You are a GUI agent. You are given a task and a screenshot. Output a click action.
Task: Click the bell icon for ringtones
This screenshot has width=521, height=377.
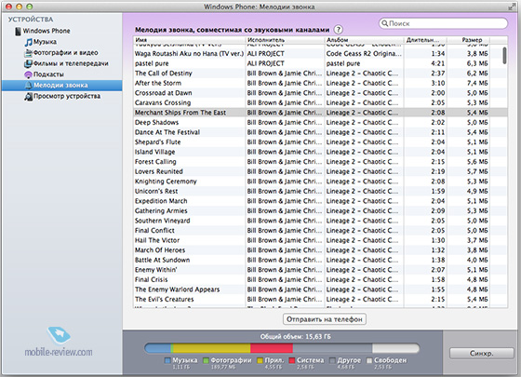click(29, 86)
